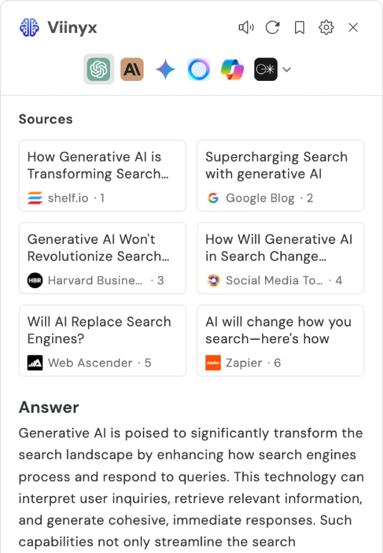This screenshot has height=553, width=383.
Task: Select the black asterisk model icon
Action: (x=266, y=69)
